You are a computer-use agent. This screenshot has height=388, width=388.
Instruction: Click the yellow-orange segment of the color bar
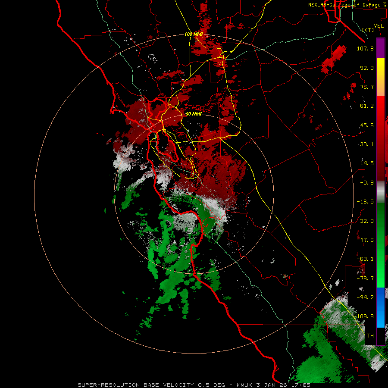(381, 77)
